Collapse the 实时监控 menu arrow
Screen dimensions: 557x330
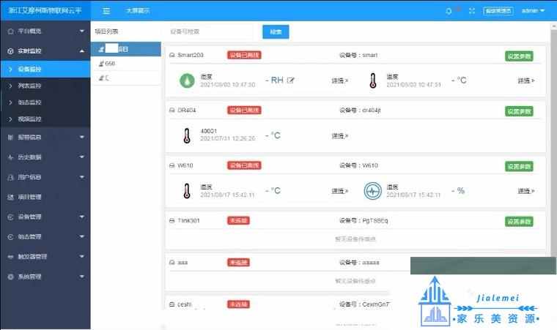[82, 51]
